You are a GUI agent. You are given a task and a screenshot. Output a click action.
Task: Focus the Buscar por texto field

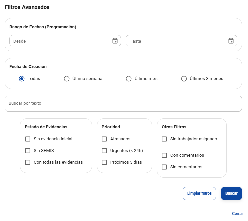point(123,104)
